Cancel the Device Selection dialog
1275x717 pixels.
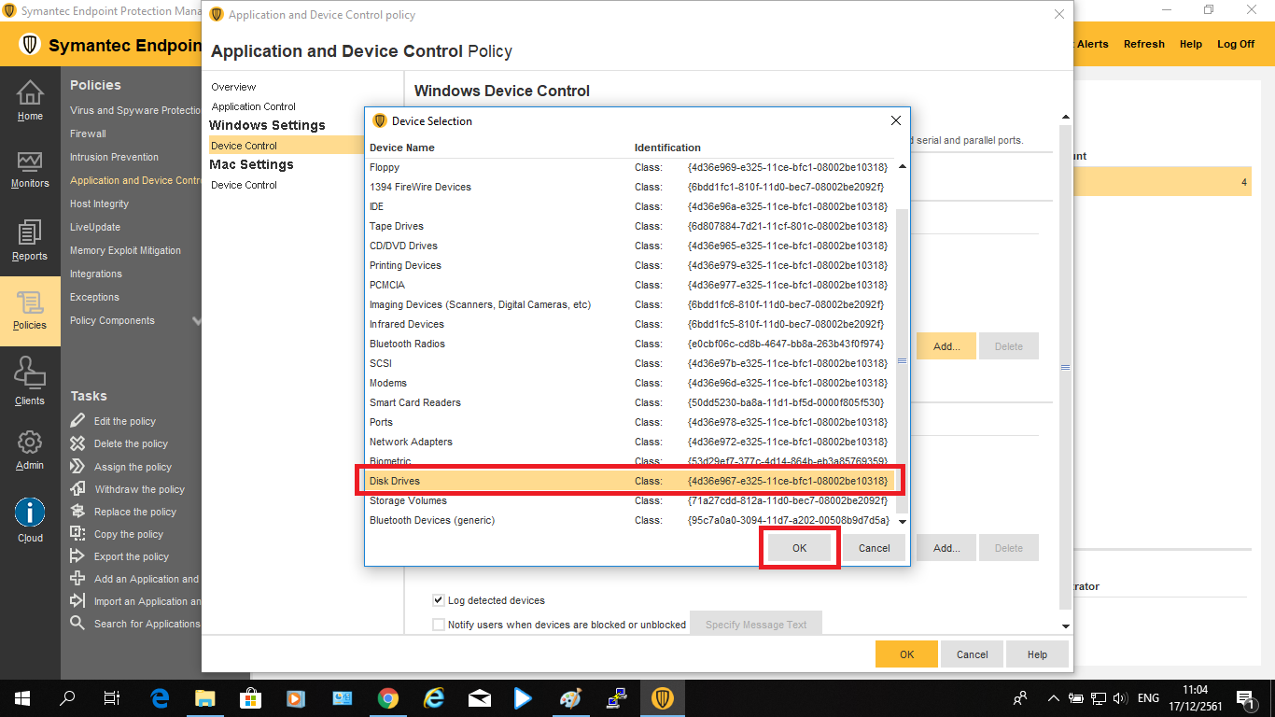tap(874, 548)
